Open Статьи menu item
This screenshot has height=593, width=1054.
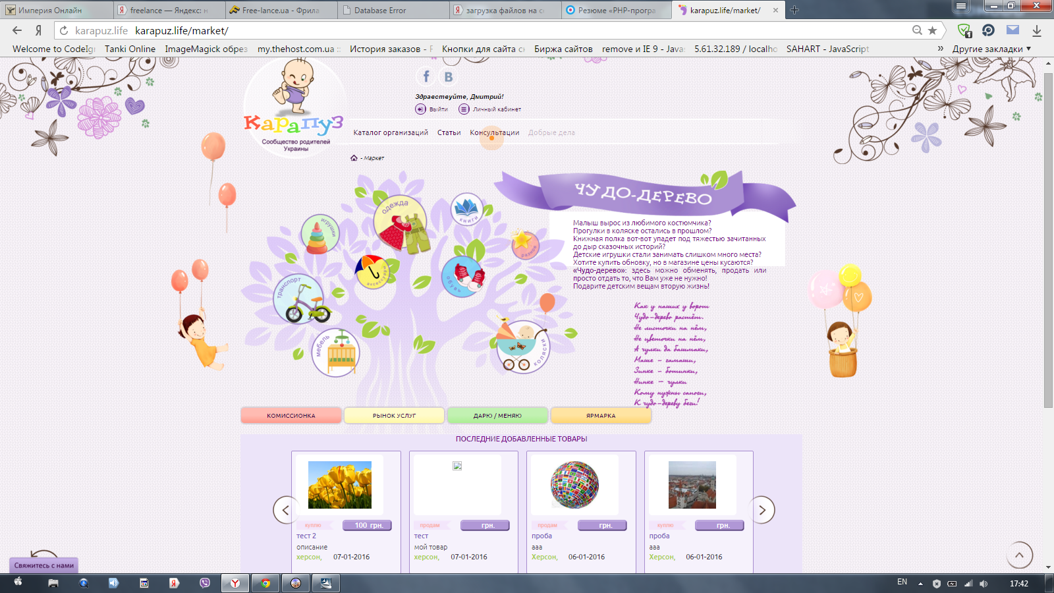[449, 132]
